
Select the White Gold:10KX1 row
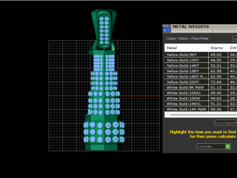point(200,92)
